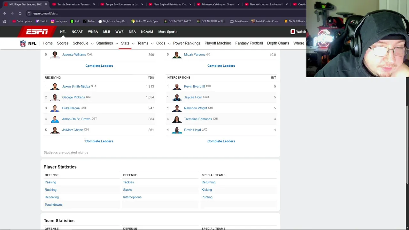Select NBA in ESPN top bar
This screenshot has height=230, width=409.
coord(132,32)
